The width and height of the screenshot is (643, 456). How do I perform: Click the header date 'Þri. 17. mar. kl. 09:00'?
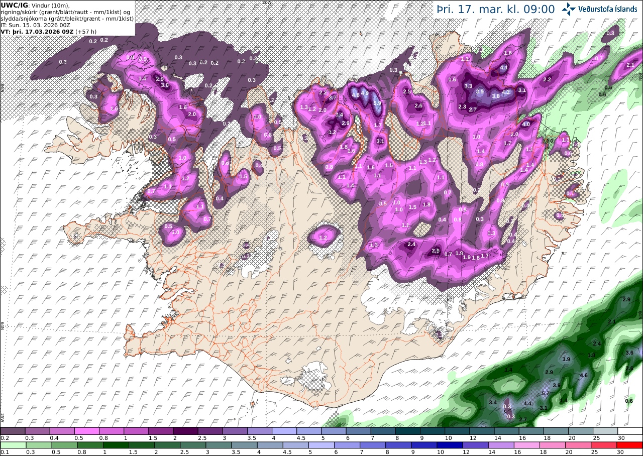pyautogui.click(x=496, y=9)
